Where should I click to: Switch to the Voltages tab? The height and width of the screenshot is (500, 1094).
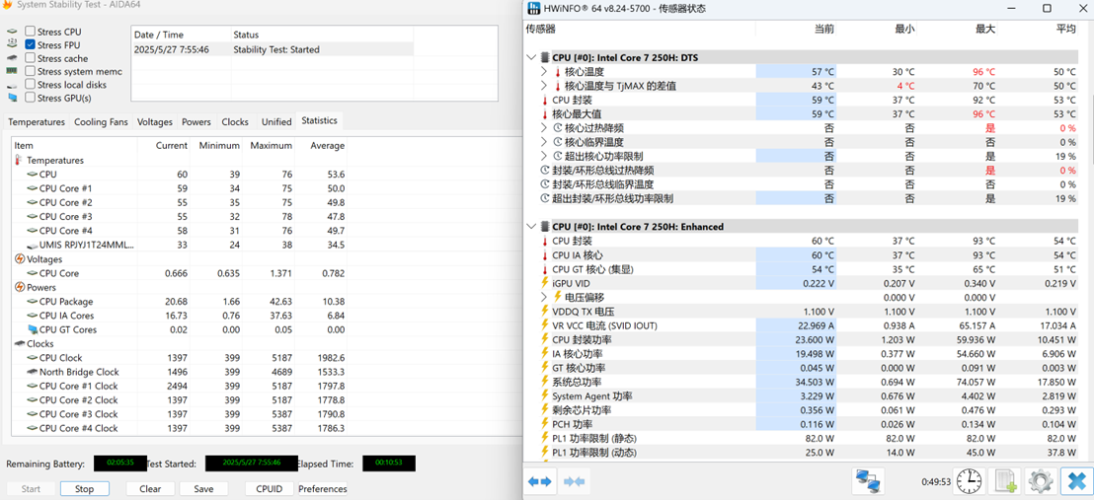point(155,121)
